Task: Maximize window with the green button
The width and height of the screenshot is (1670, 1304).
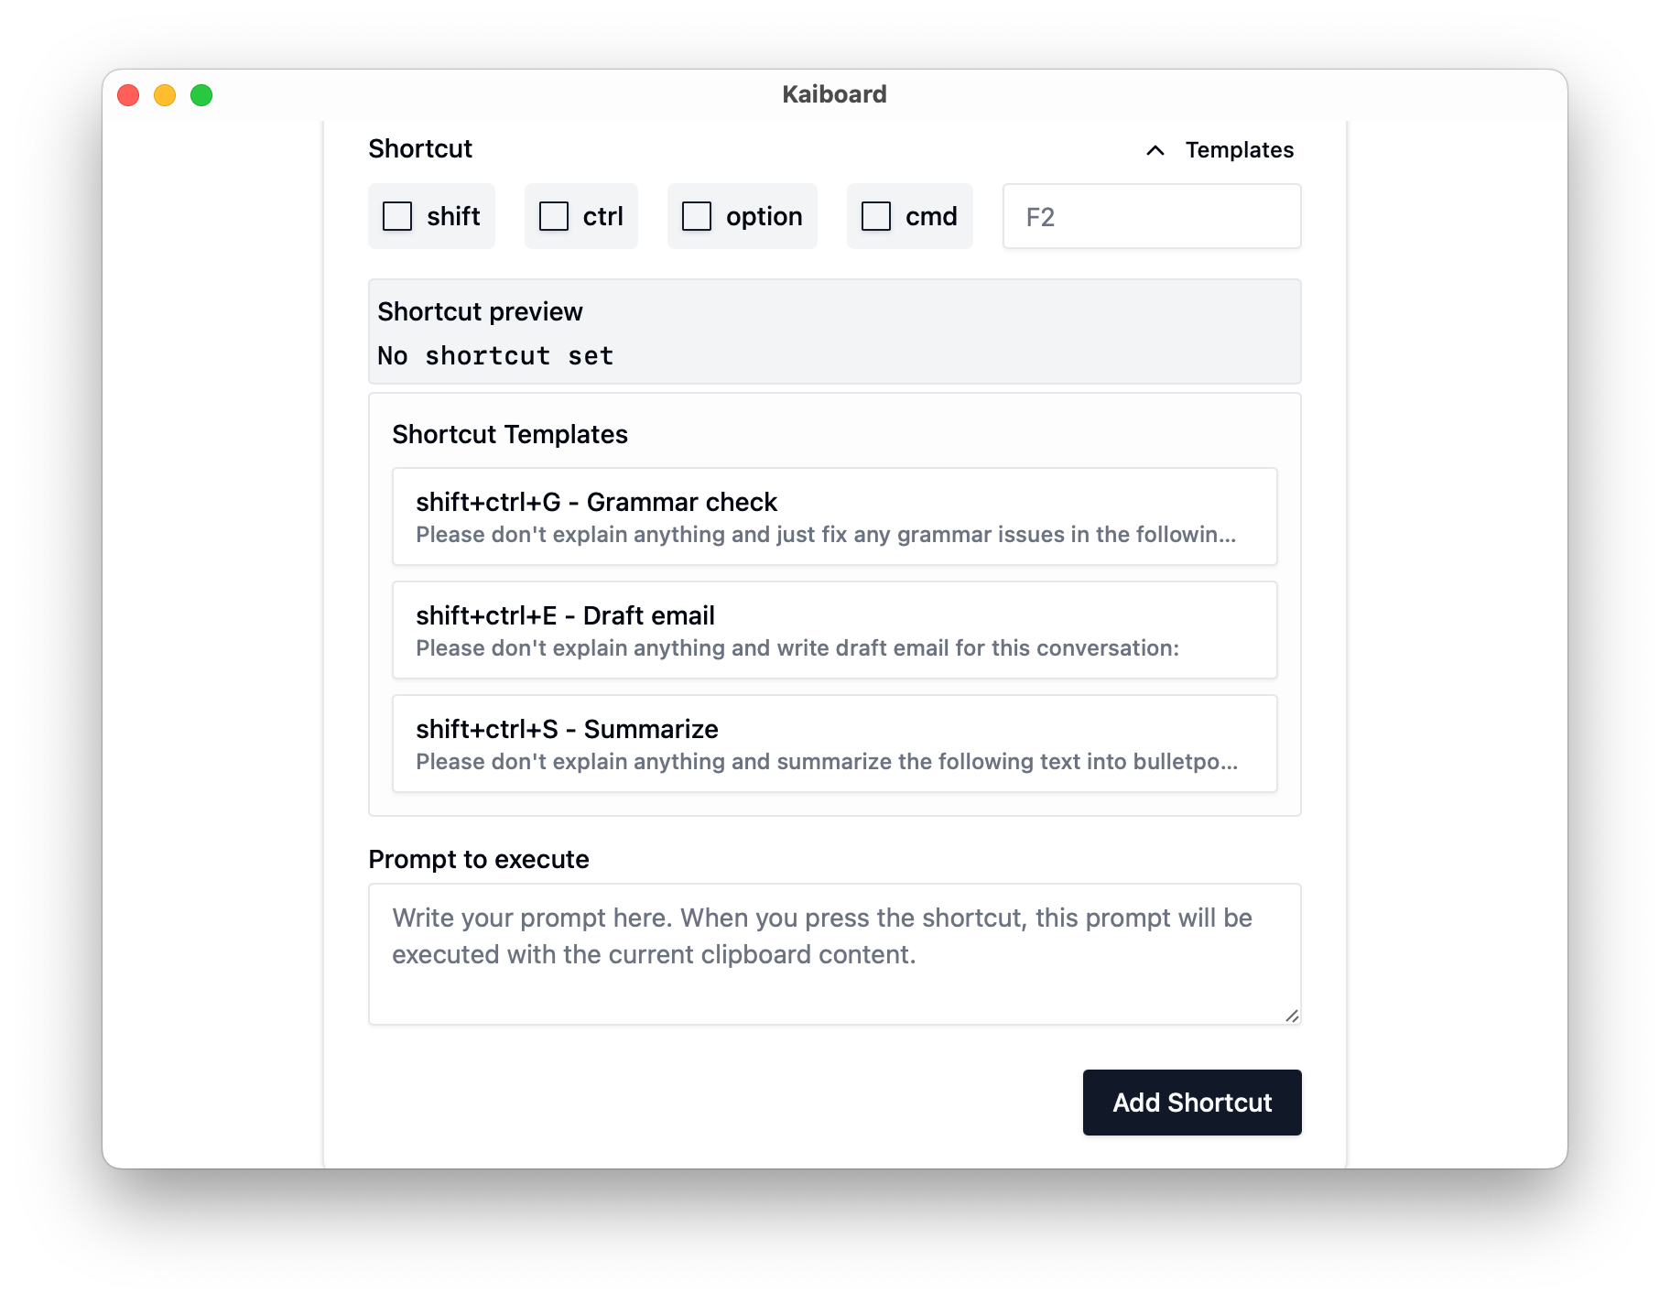Action: [201, 95]
